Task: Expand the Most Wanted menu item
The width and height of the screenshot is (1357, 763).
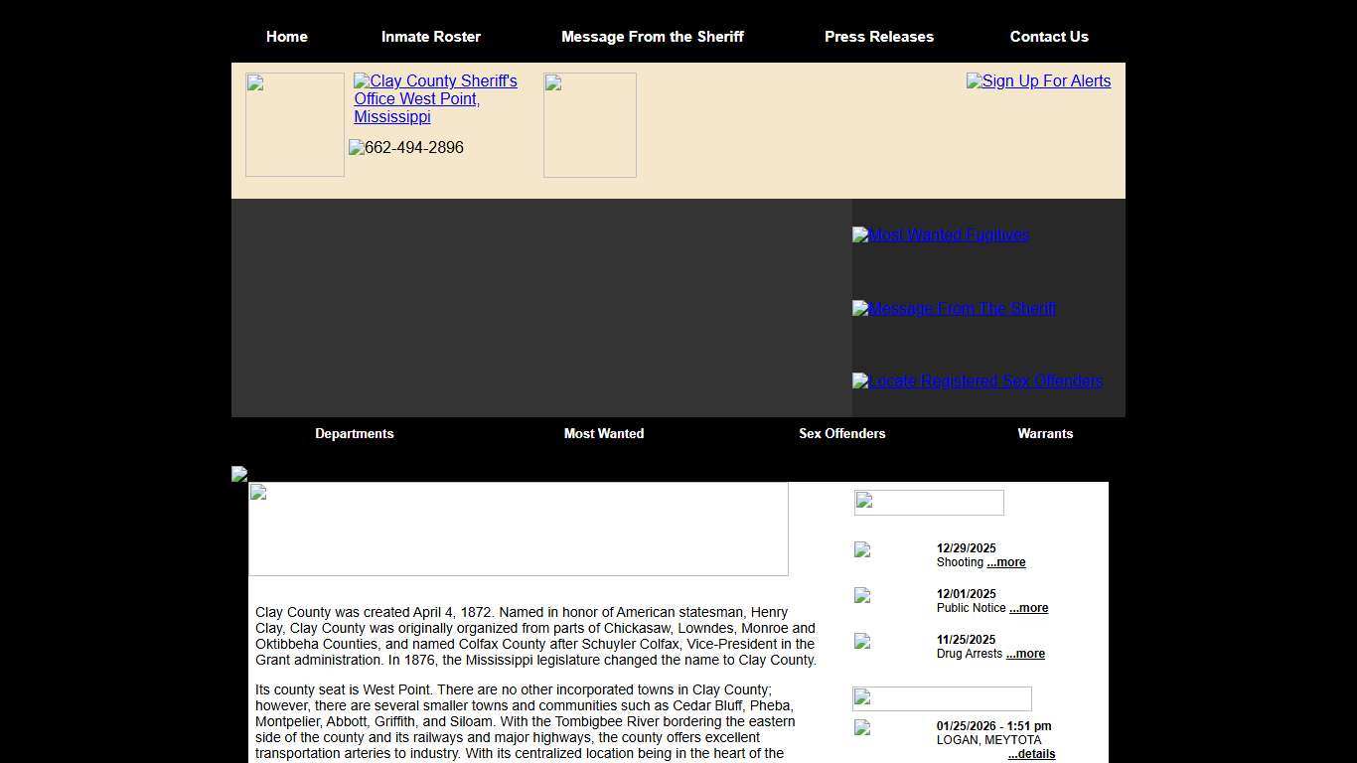Action: click(x=603, y=434)
